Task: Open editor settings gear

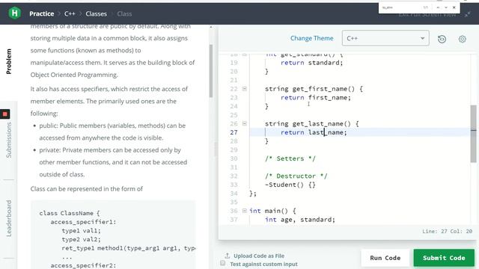Action: coord(463,39)
